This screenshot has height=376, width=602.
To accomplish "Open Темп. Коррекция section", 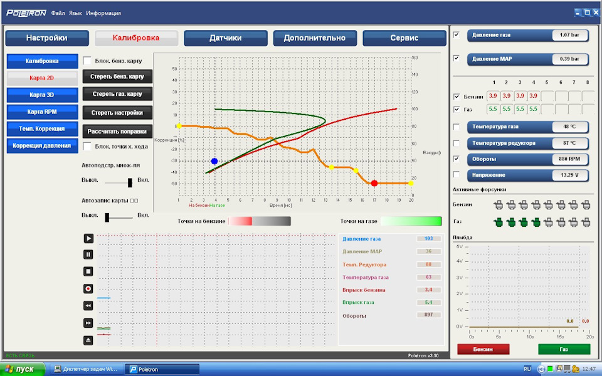I will tap(42, 128).
